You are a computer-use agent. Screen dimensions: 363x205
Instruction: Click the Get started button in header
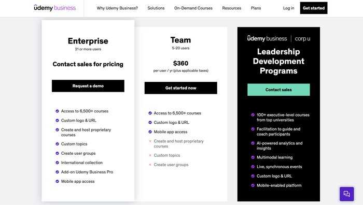tap(314, 8)
